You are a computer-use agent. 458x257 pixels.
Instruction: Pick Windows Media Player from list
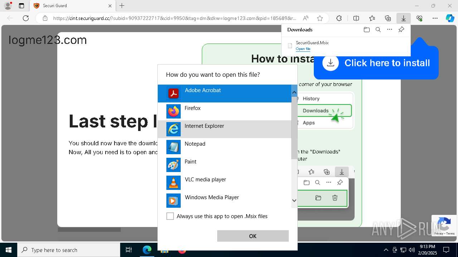coord(224,201)
